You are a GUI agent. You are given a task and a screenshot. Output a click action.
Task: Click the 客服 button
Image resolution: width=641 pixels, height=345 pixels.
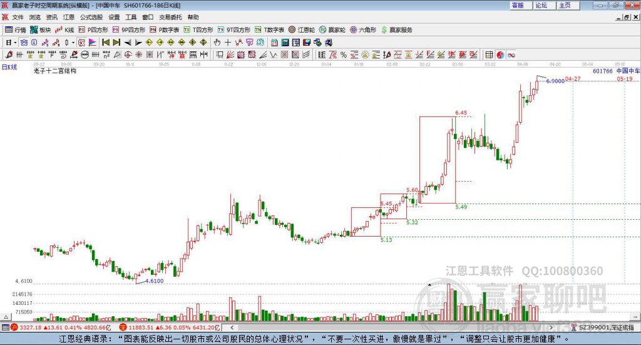click(518, 5)
